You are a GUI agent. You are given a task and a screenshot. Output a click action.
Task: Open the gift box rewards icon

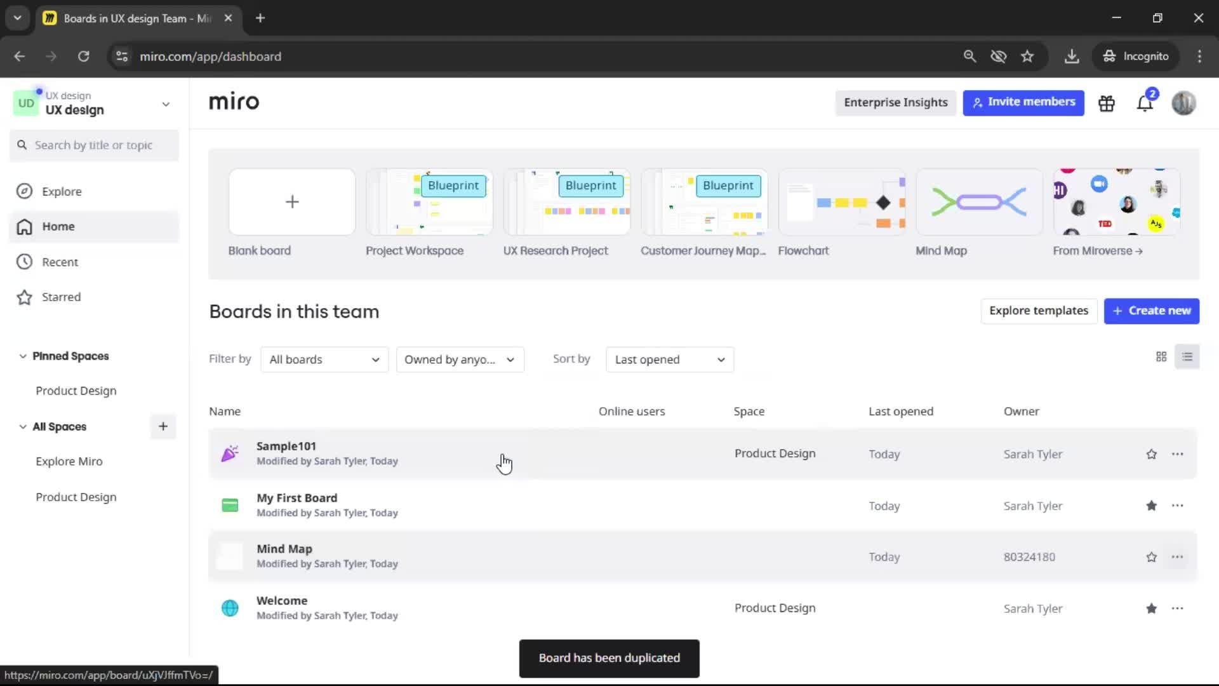1107,103
